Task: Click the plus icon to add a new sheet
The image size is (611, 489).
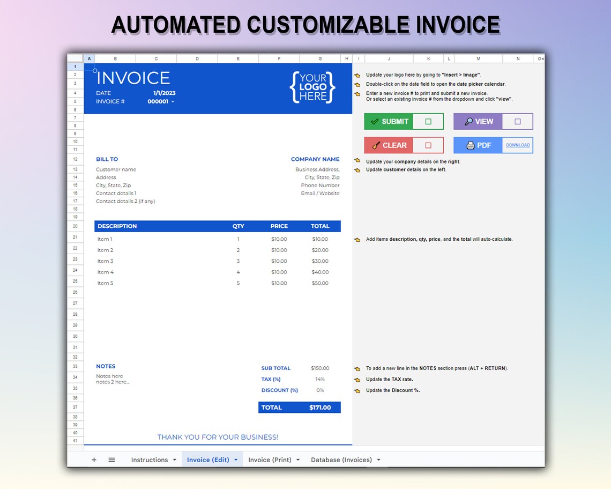Action: click(x=94, y=460)
